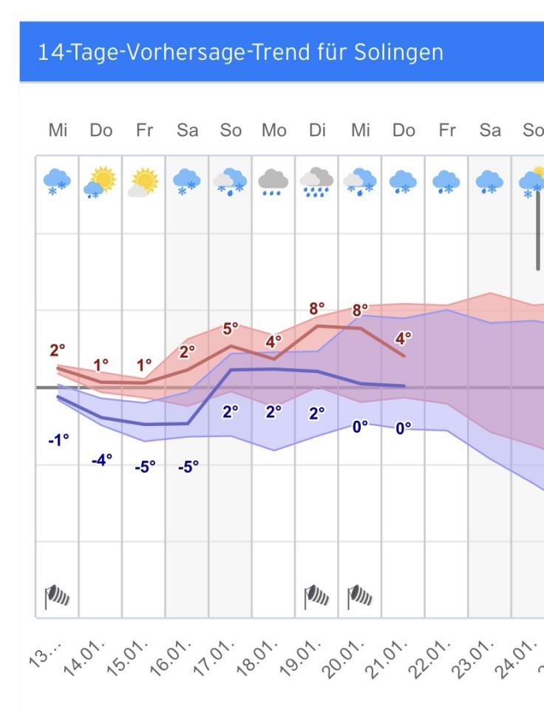This screenshot has width=544, height=710.
Task: Select the sun-and-snow icon for 14.01.
Action: (101, 181)
